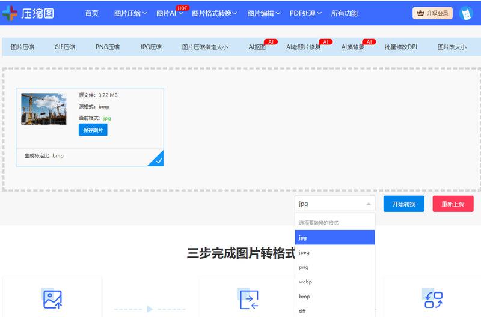Viewport: 481px width, 317px height.
Task: Open the user avatar icon
Action: tap(465, 13)
